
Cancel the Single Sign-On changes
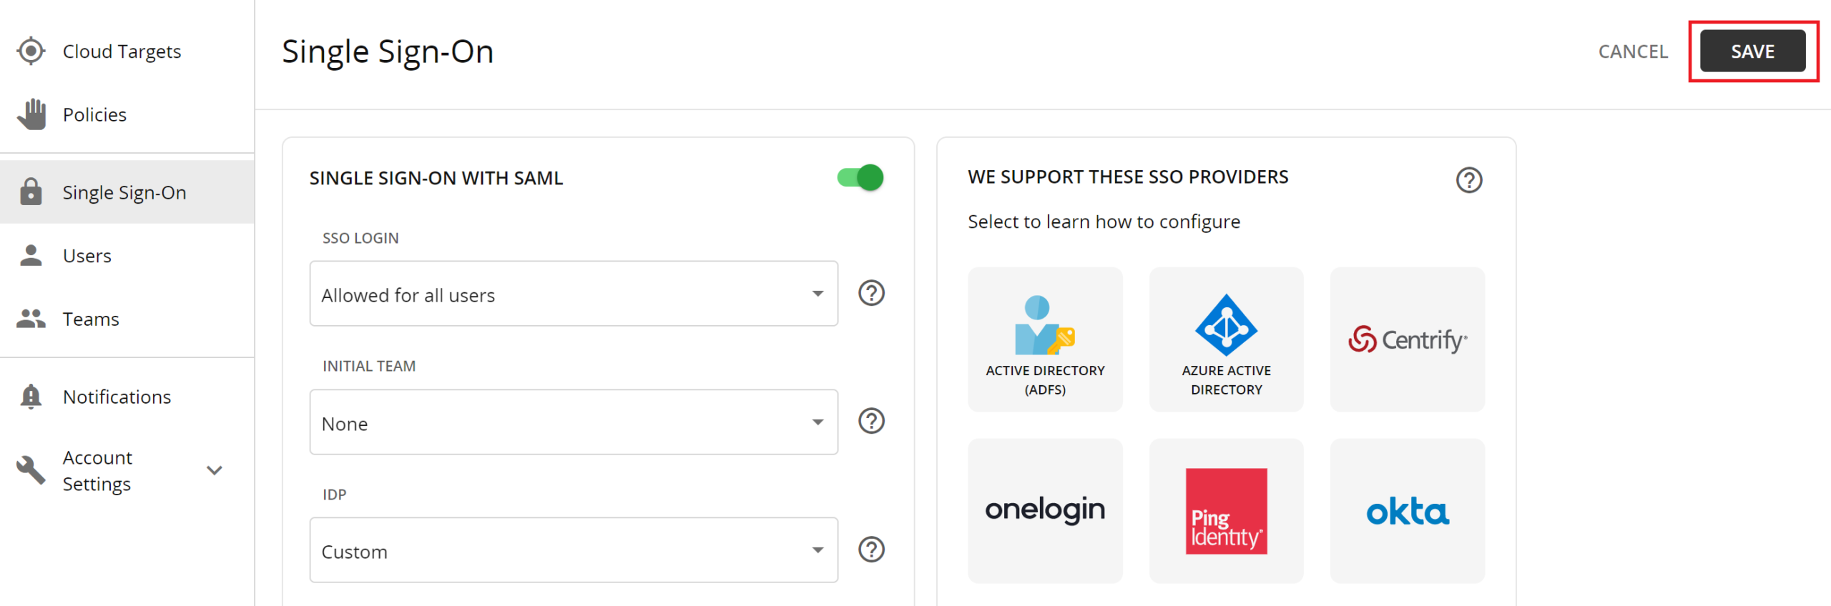click(1633, 51)
